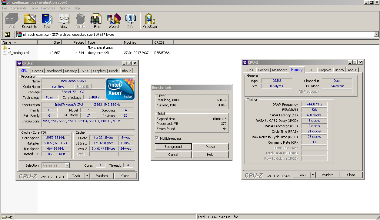This screenshot has height=220, width=380.
Task: Launch the Wizard toolbar icon
Action: point(114,21)
